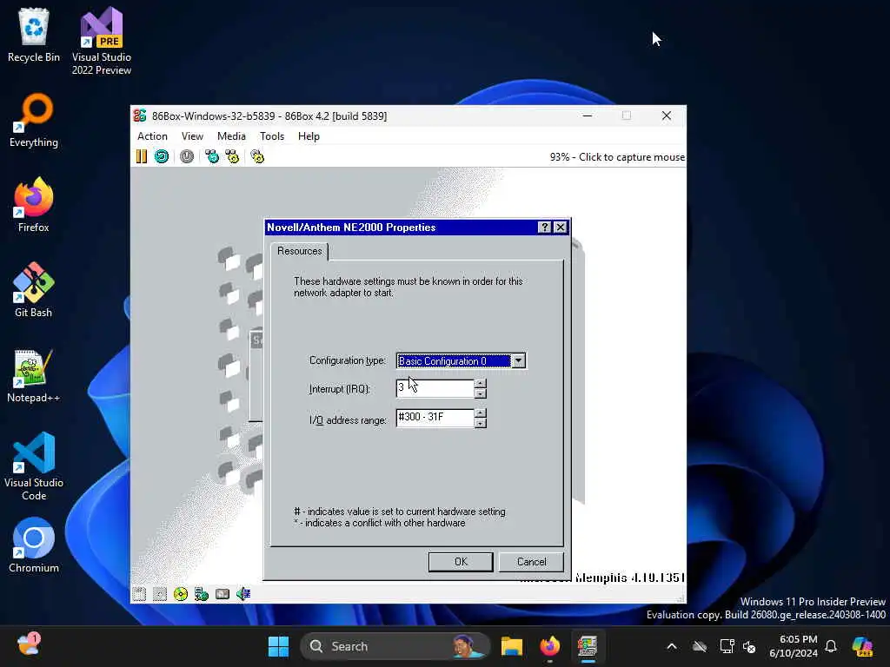The width and height of the screenshot is (890, 667).
Task: Click the network status icon in 86Box status bar
Action: (202, 594)
